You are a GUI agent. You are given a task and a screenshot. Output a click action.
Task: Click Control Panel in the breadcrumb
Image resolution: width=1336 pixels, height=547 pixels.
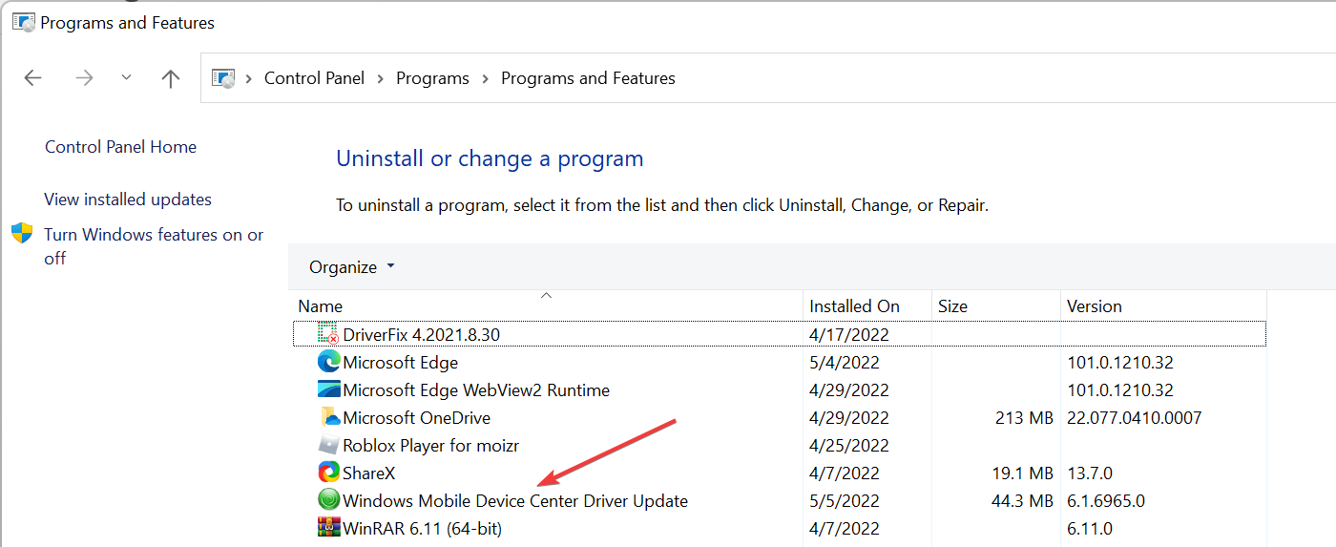click(314, 78)
